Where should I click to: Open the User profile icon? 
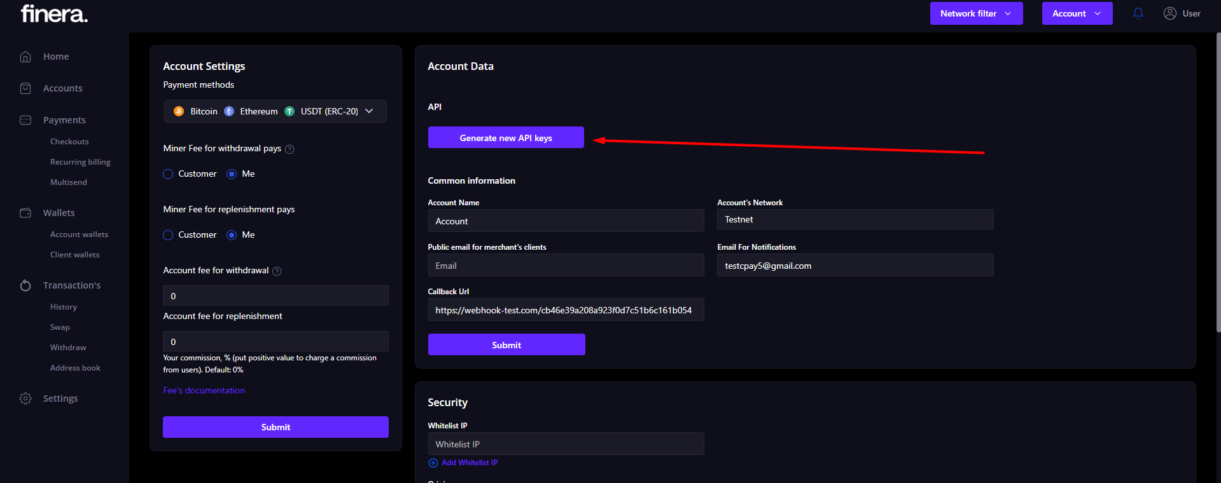[x=1169, y=13]
